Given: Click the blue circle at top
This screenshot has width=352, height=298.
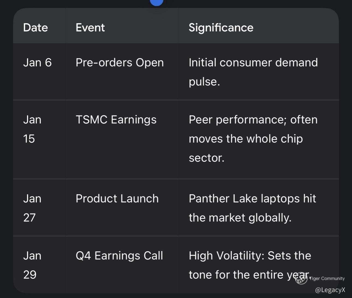Looking at the screenshot, I should coord(157,2).
